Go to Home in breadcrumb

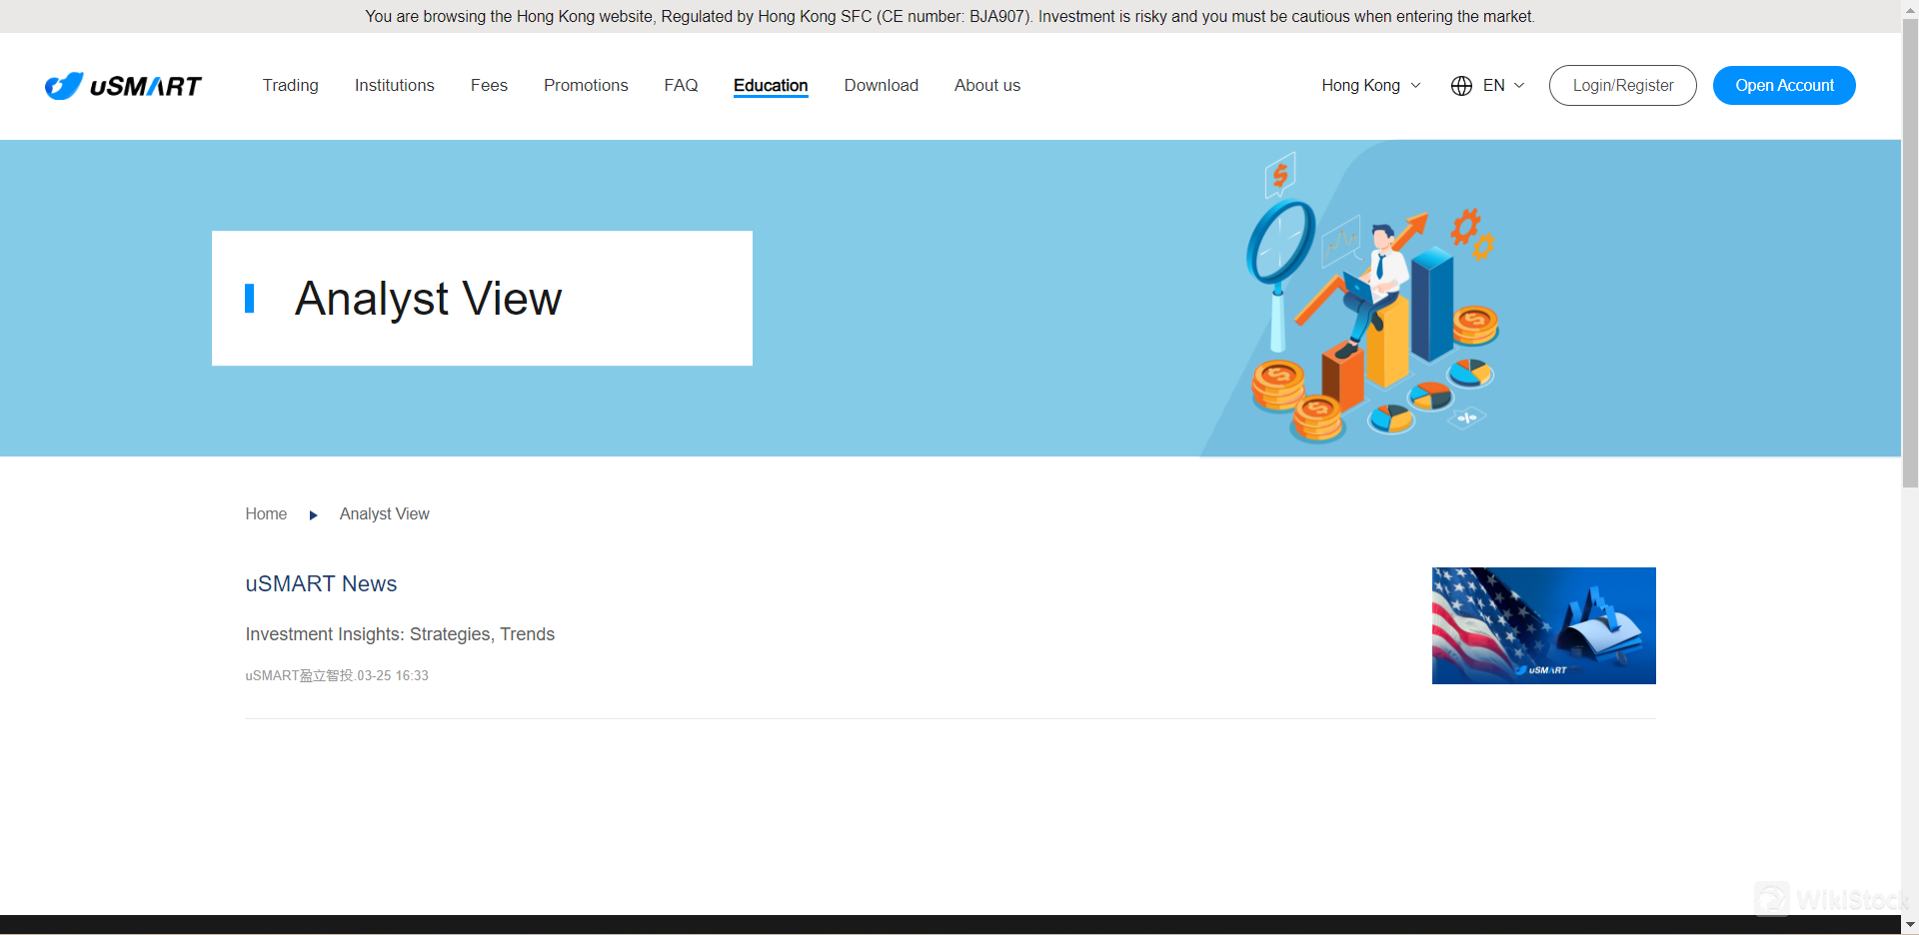point(266,514)
